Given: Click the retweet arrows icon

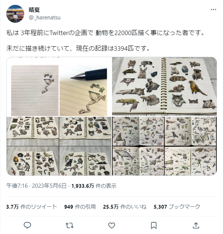Looking at the screenshot, I should pyautogui.click(x=70, y=225).
